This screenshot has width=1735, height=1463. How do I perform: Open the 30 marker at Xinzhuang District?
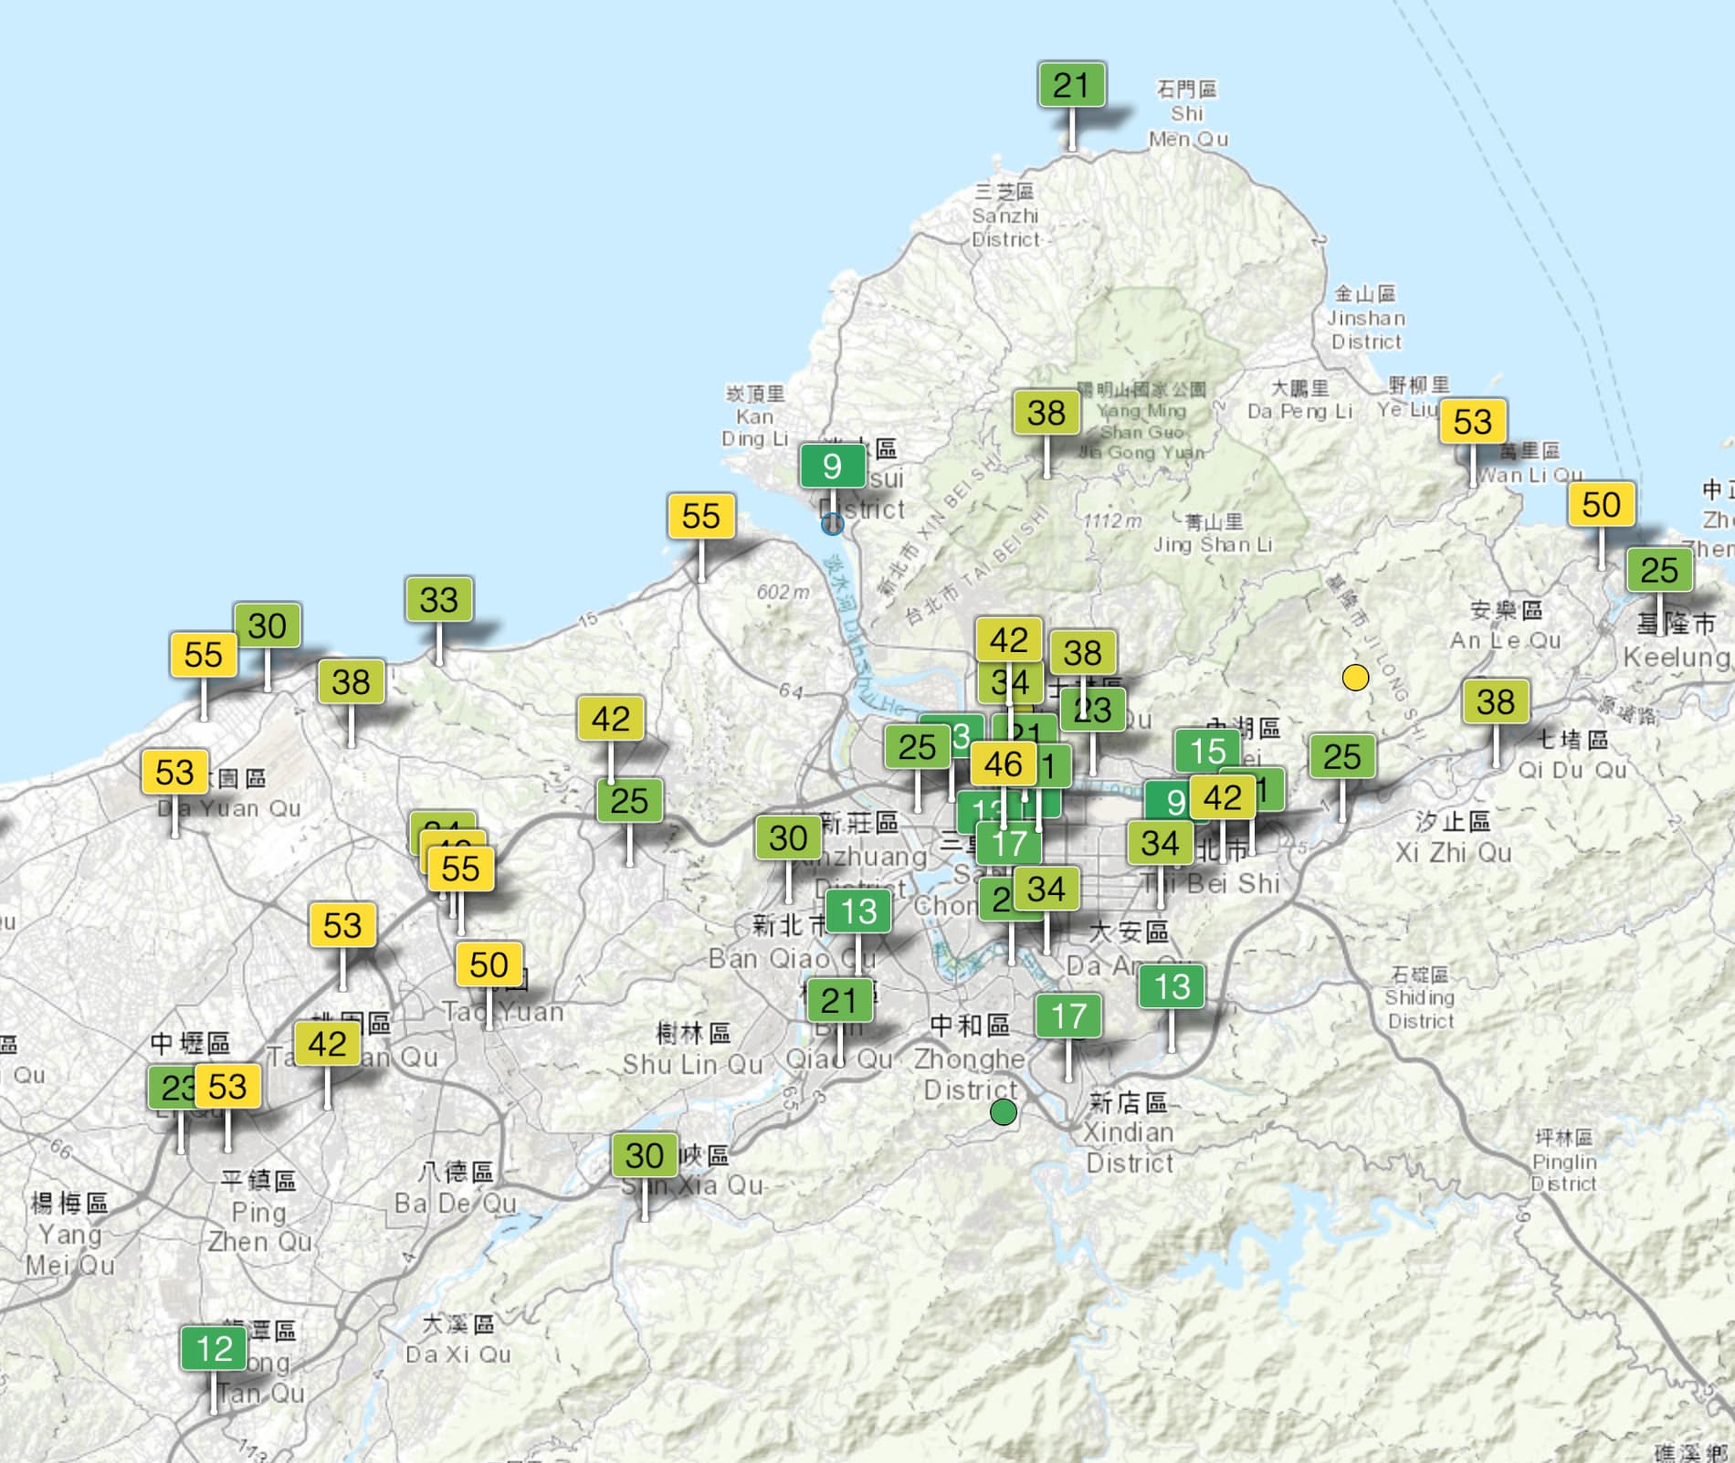[x=788, y=837]
